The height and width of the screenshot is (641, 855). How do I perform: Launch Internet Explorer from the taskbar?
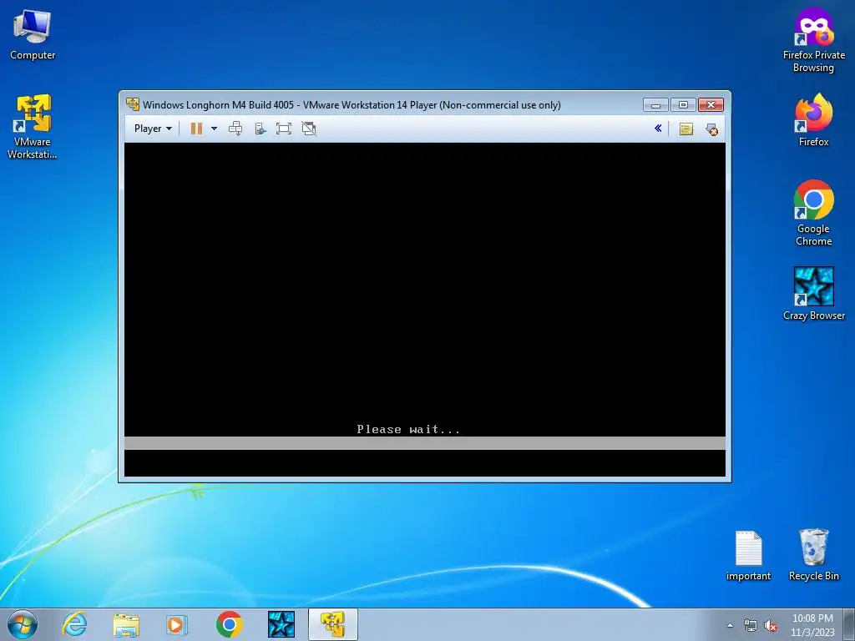tap(74, 624)
